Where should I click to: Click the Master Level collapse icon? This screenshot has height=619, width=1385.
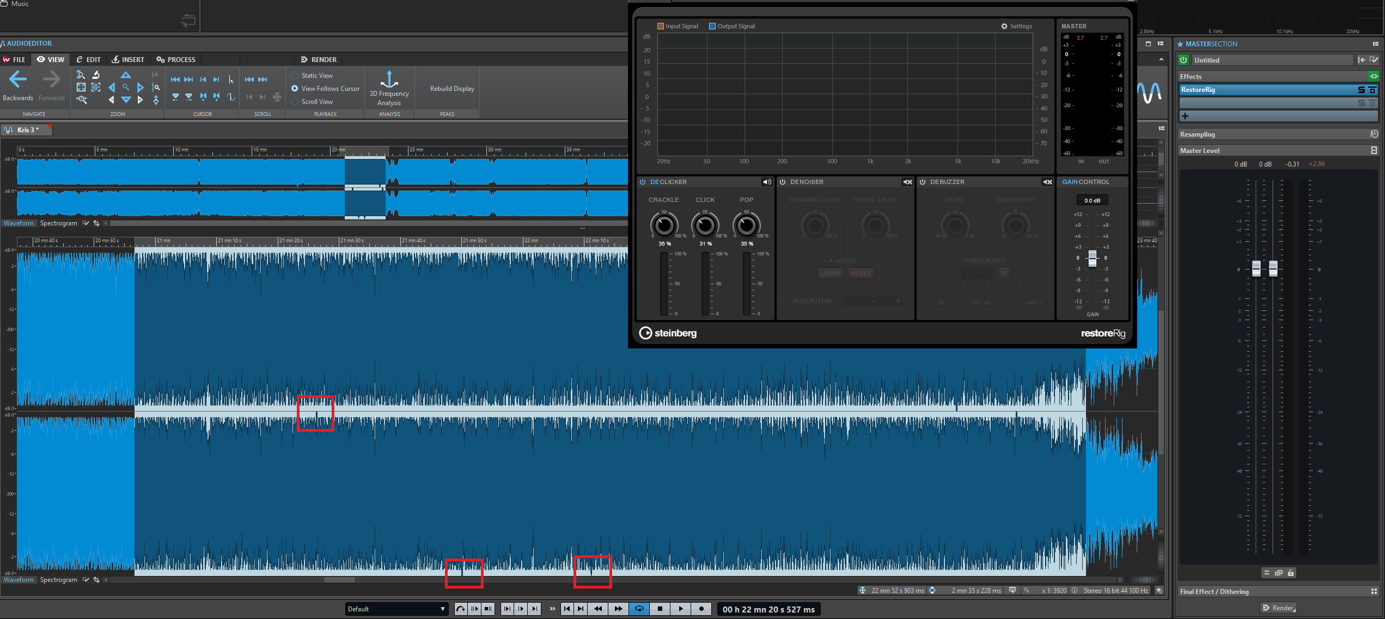(1374, 150)
